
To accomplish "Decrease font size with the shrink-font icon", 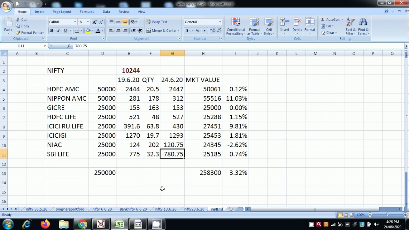I will (101, 22).
